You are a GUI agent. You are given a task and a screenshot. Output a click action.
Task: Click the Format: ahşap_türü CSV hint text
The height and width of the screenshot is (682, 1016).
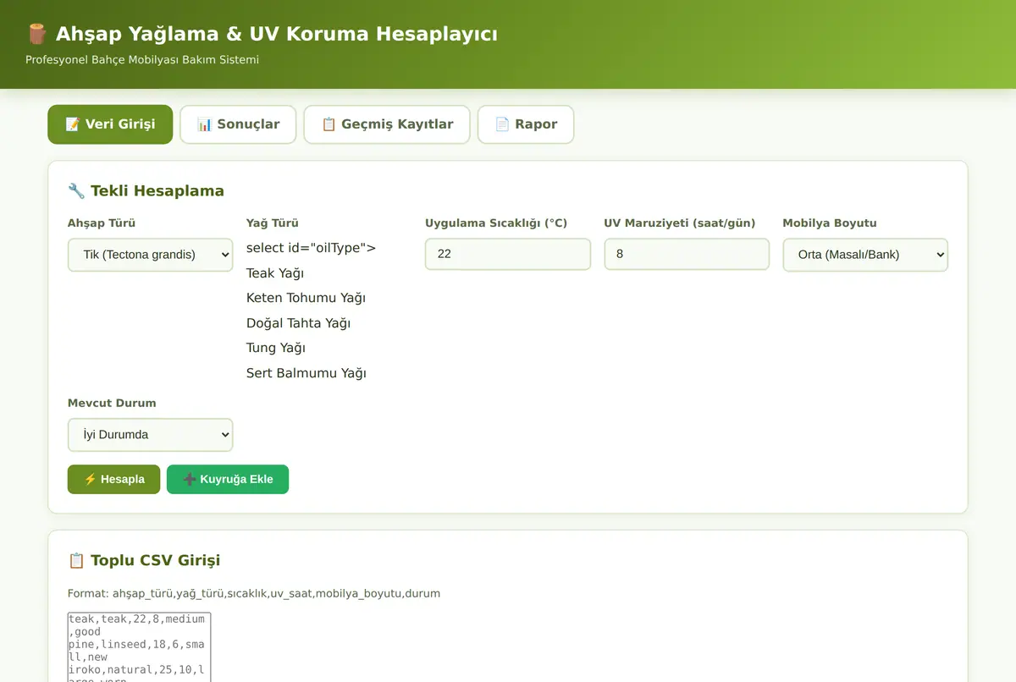coord(254,593)
